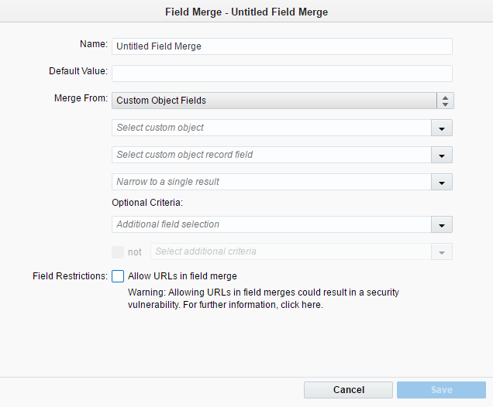Expand the Narrow to a single result arrow
Screen dimensions: 493x407
(x=442, y=182)
